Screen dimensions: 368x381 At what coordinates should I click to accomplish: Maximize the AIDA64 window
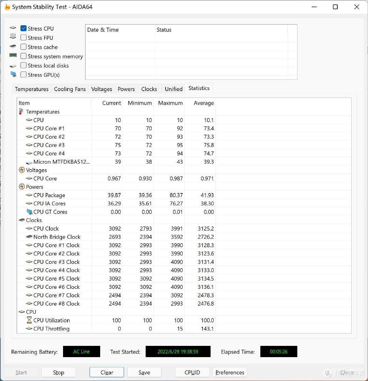(x=335, y=7)
